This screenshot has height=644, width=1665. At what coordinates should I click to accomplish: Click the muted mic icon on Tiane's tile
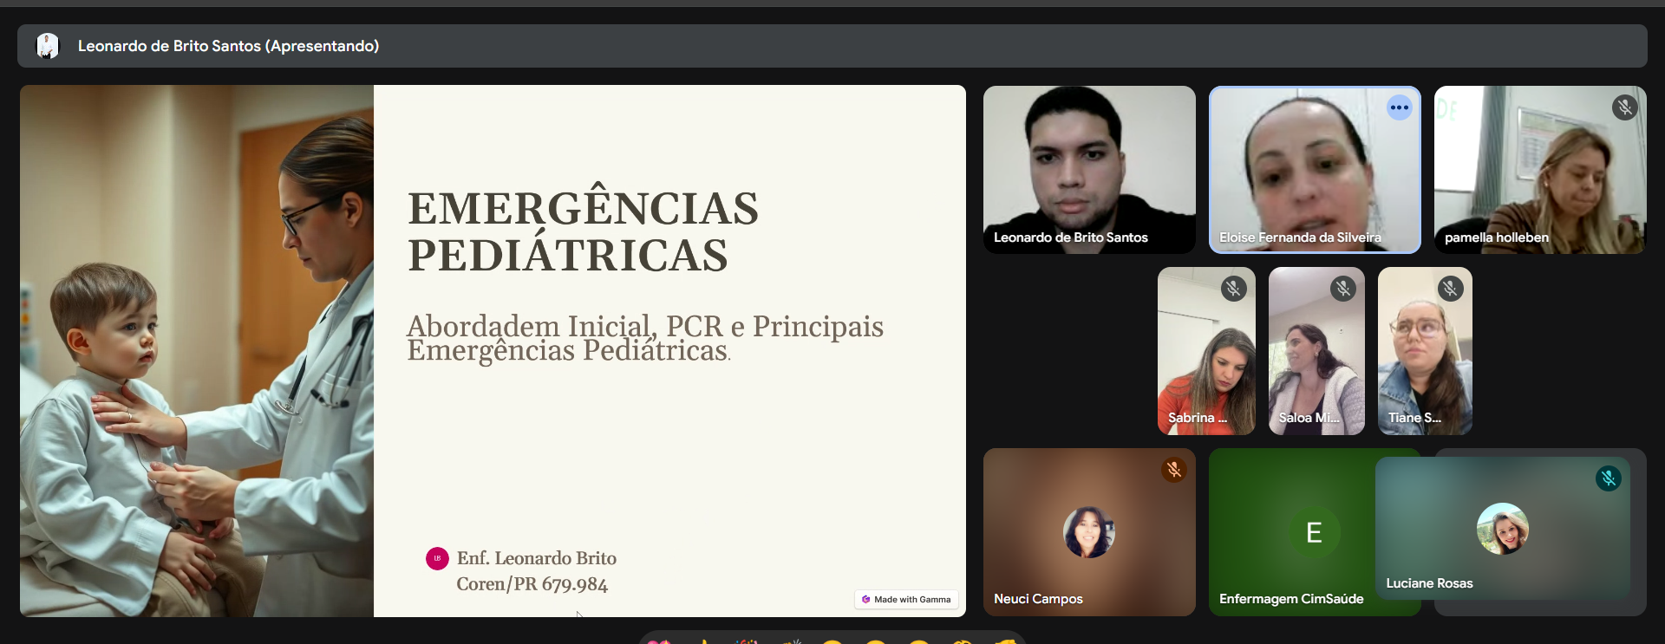[x=1450, y=289]
